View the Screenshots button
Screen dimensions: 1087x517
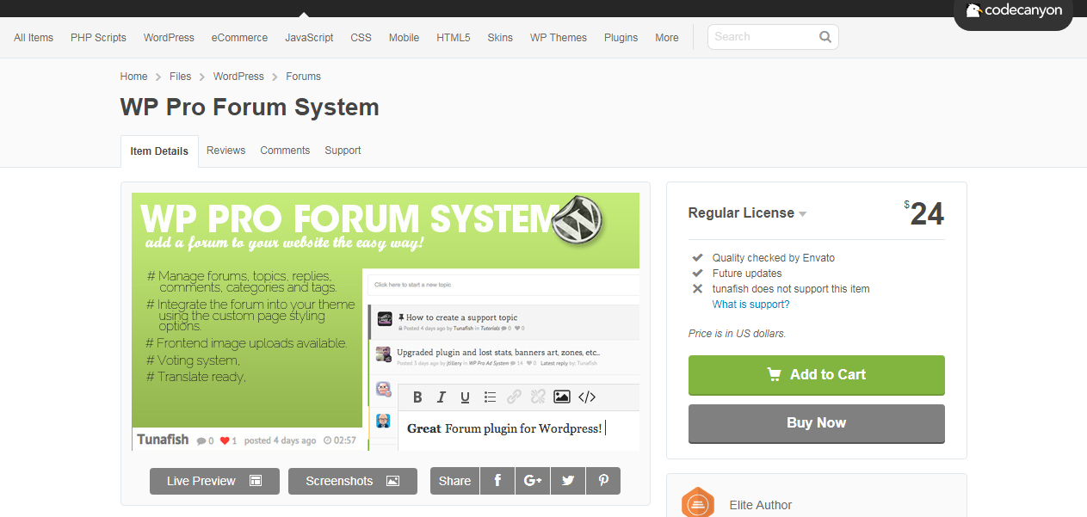353,481
